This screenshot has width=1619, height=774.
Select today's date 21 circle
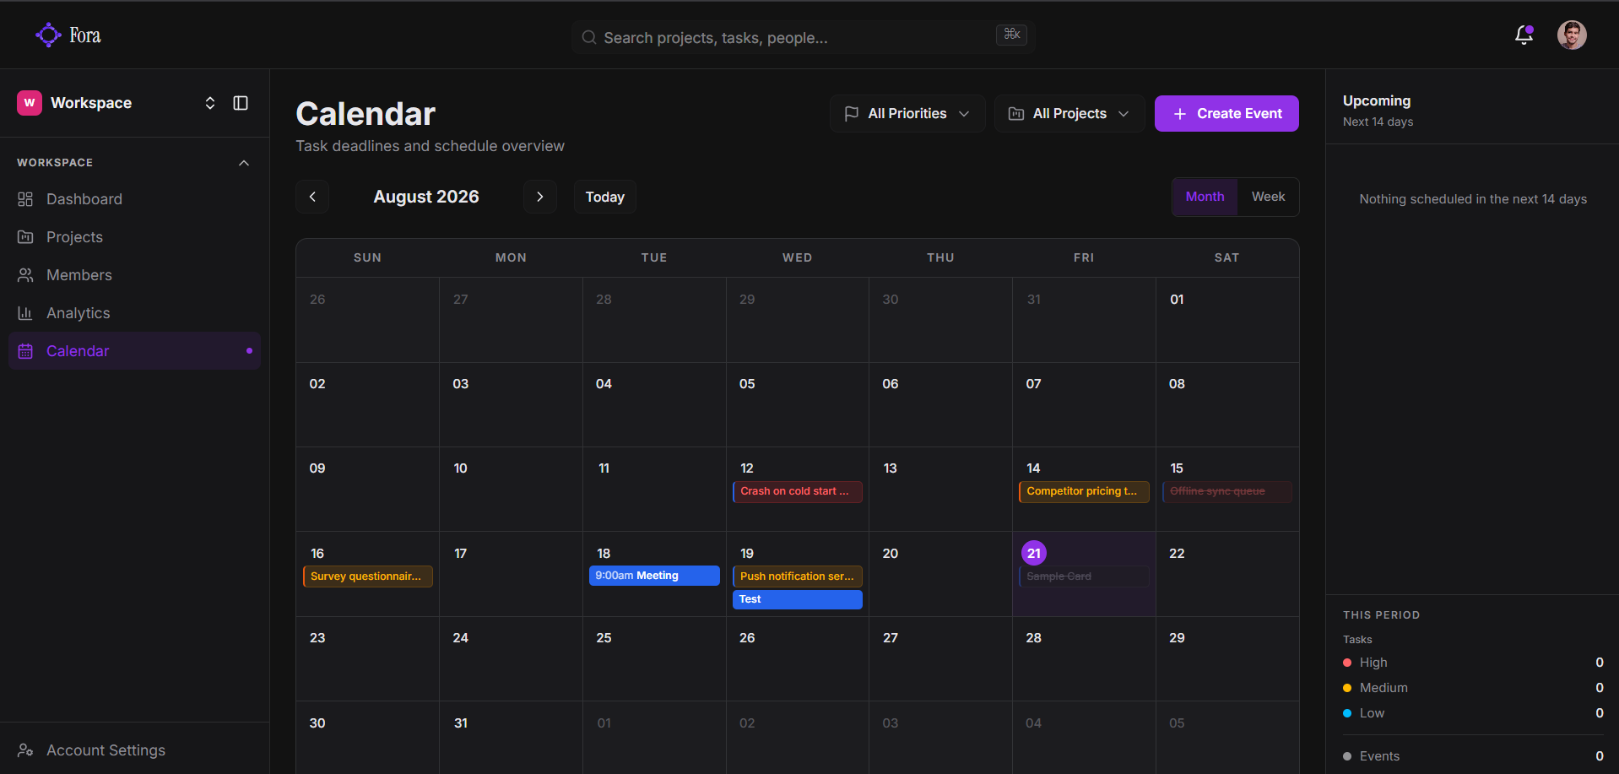pyautogui.click(x=1034, y=553)
